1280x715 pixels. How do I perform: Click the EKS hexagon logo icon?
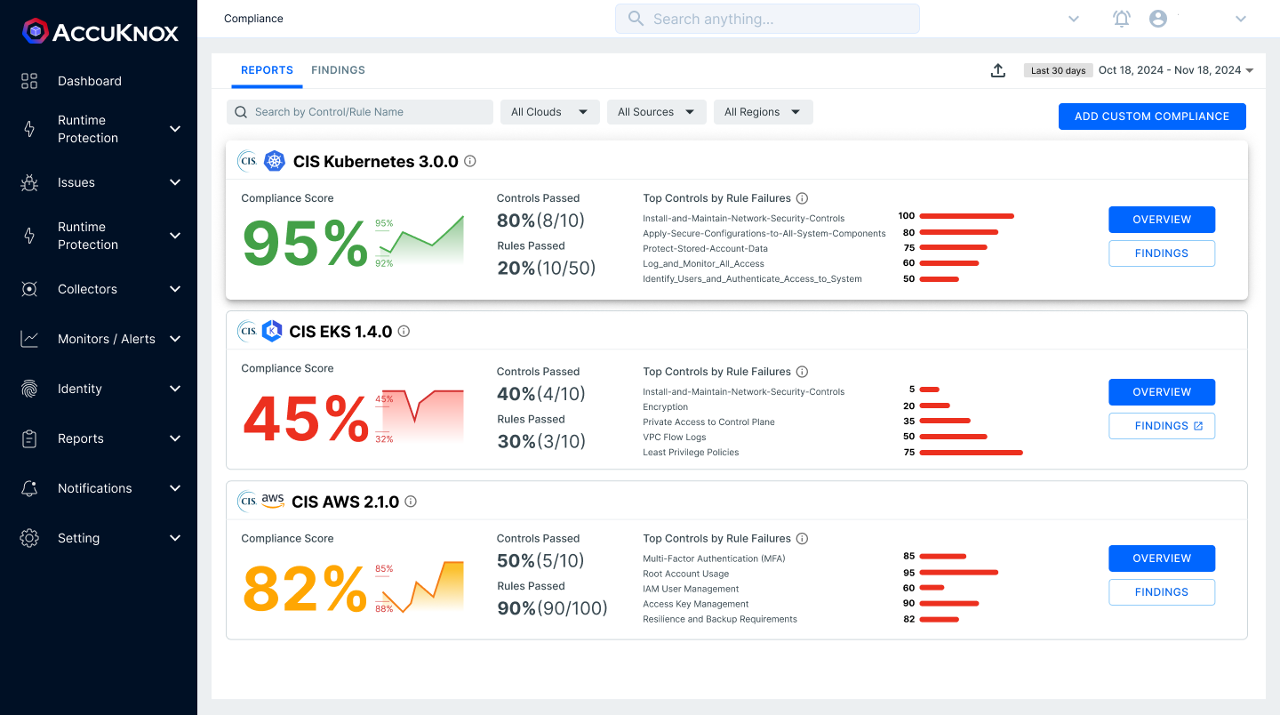coord(272,331)
